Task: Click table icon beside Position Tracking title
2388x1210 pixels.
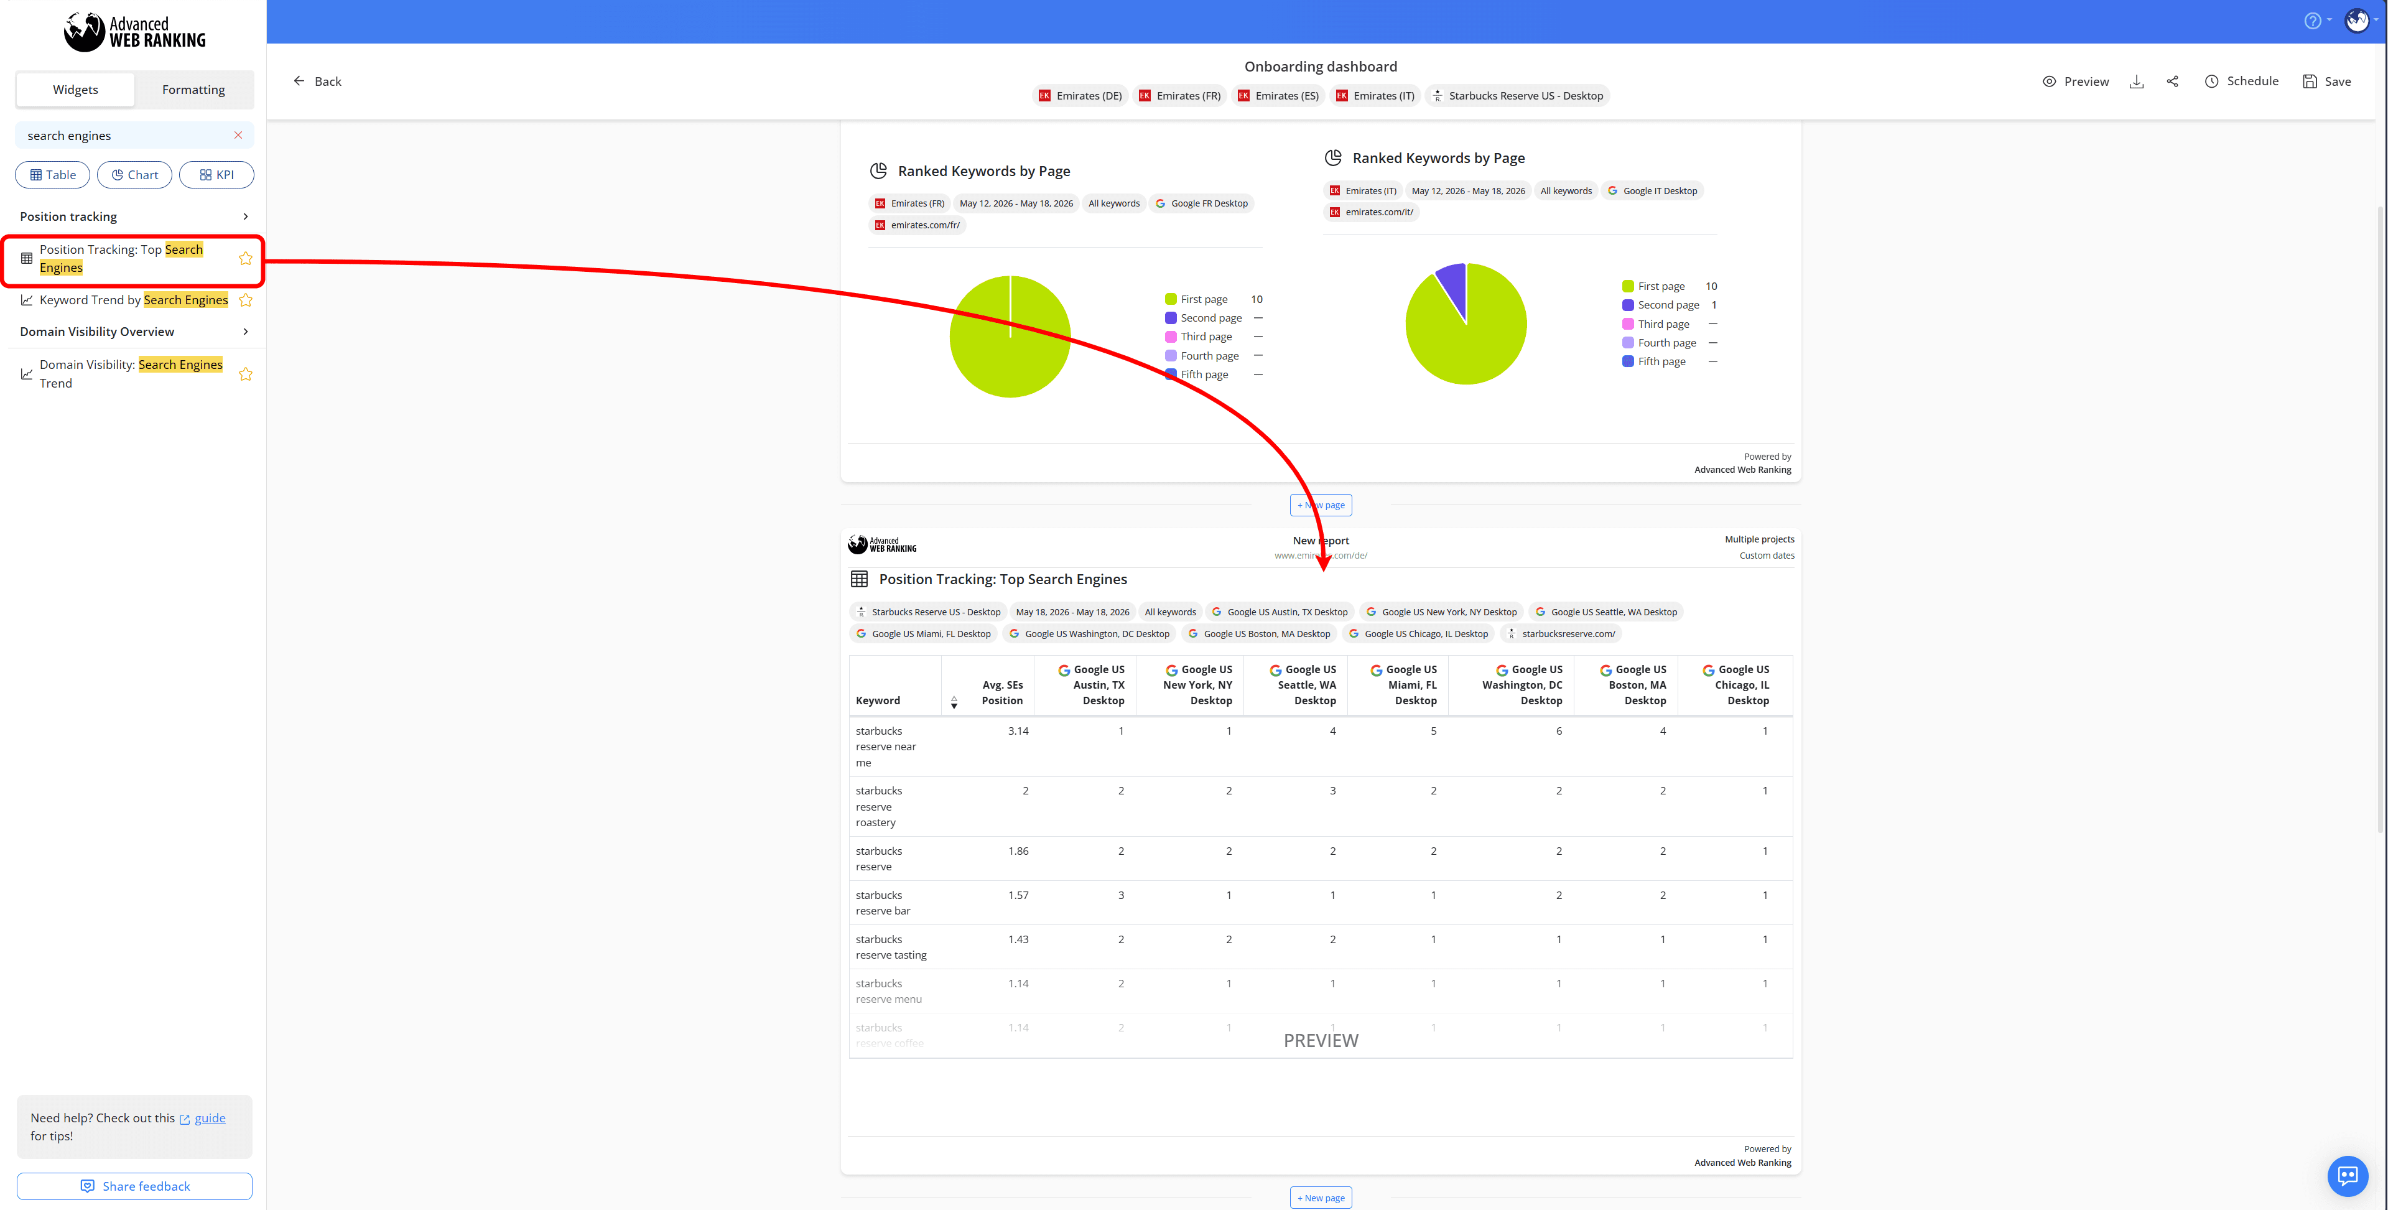Action: pyautogui.click(x=860, y=580)
